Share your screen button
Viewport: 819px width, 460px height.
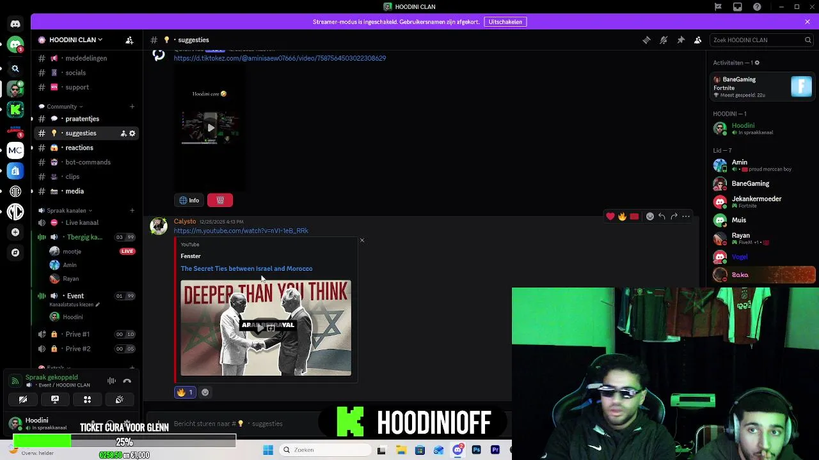(x=55, y=399)
